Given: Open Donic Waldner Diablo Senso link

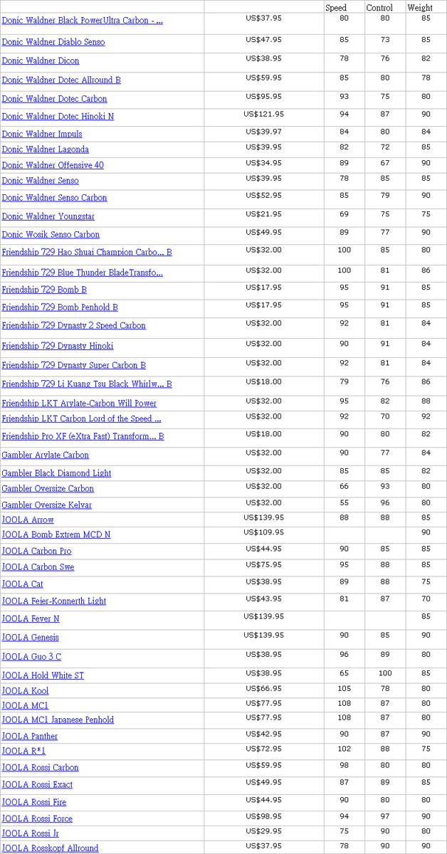Looking at the screenshot, I should pos(53,42).
